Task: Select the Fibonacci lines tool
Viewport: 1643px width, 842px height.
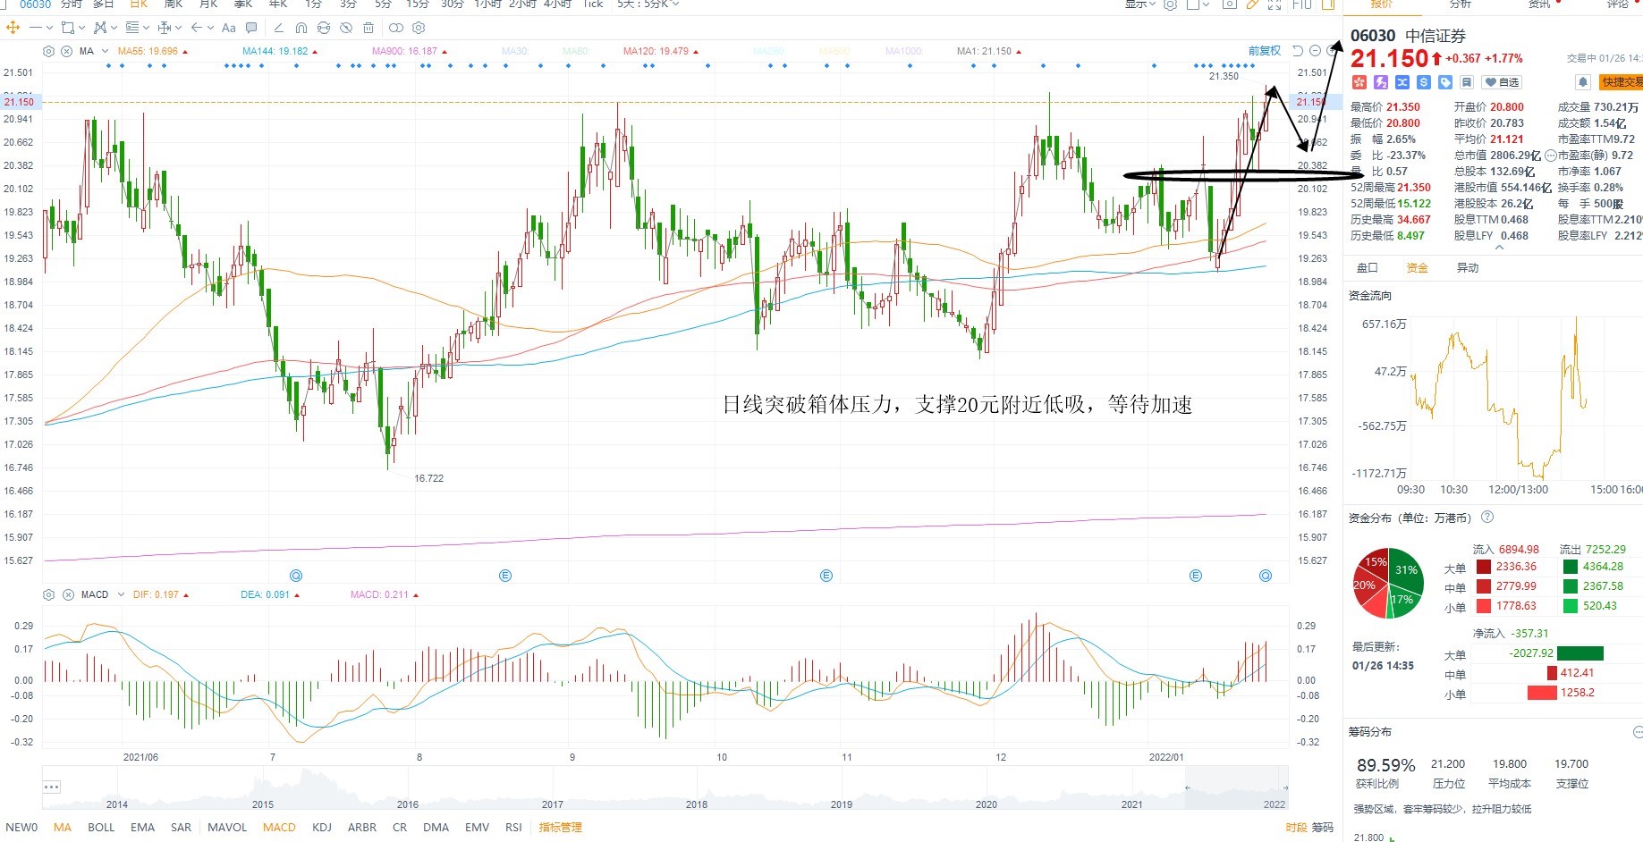Action: 132,28
